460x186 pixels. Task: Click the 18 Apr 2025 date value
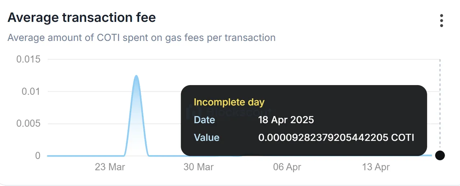[286, 120]
